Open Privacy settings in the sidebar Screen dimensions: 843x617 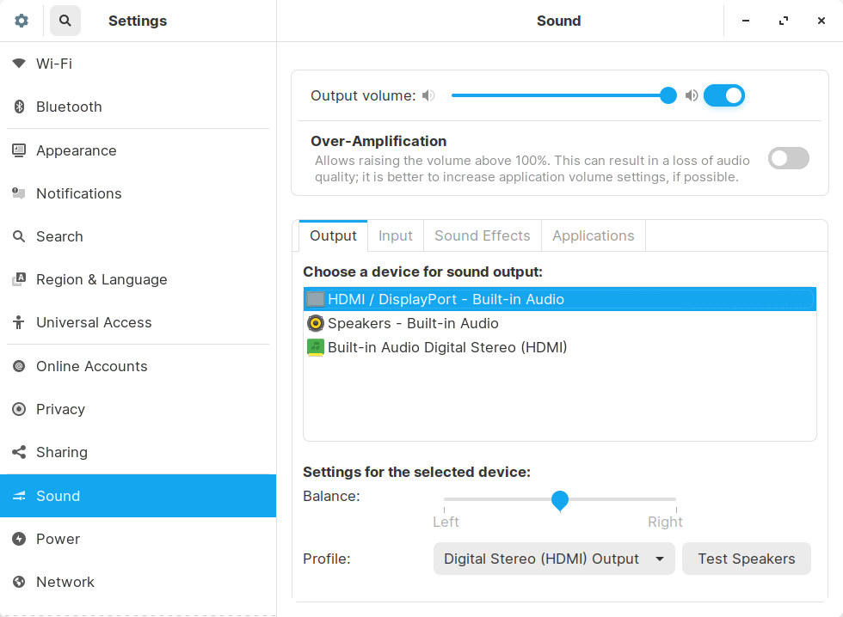tap(60, 409)
